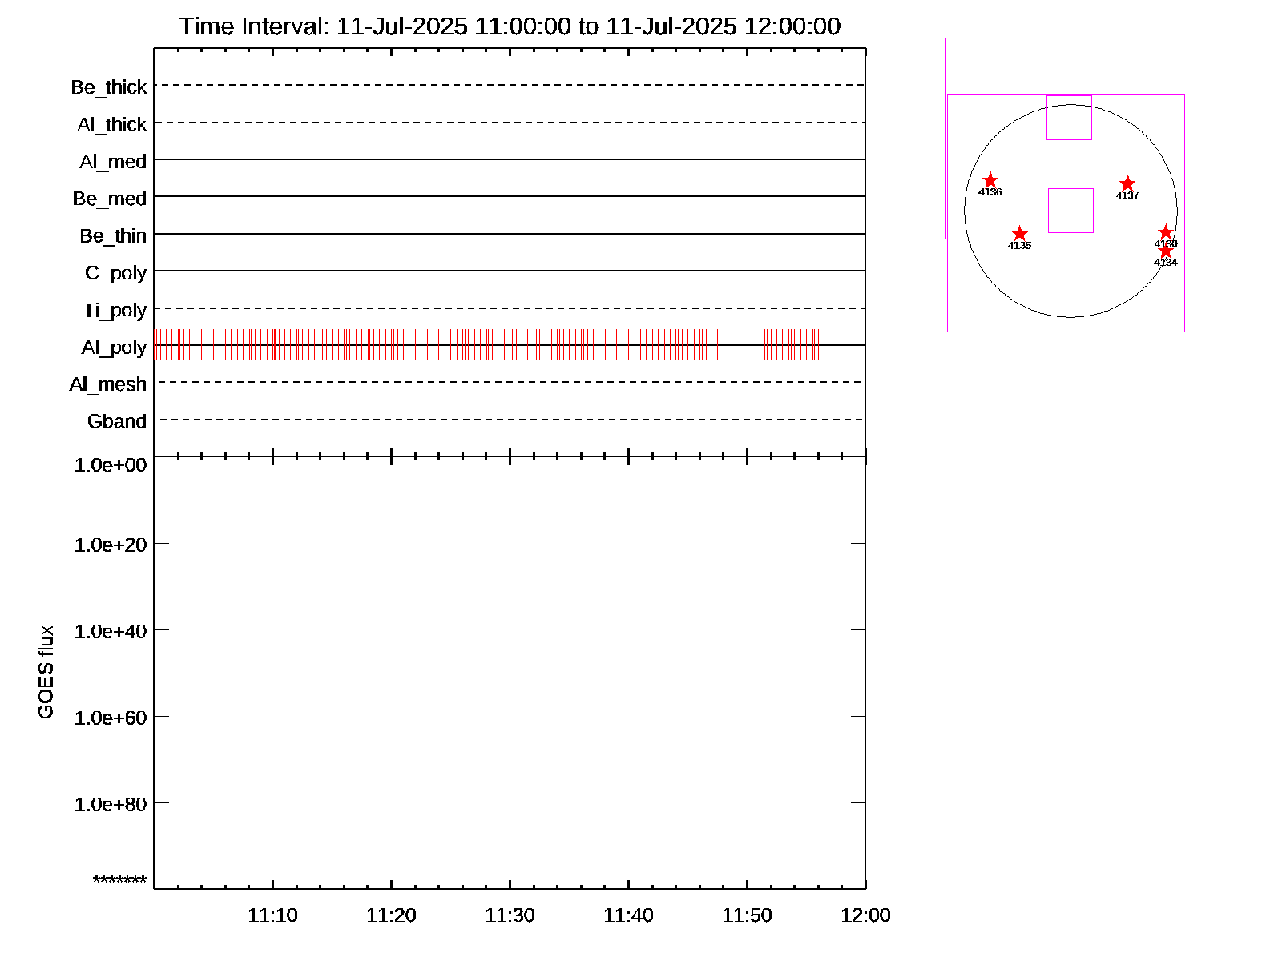Image resolution: width=1282 pixels, height=961 pixels.
Task: Click the GOES flux axis title
Action: 46,672
